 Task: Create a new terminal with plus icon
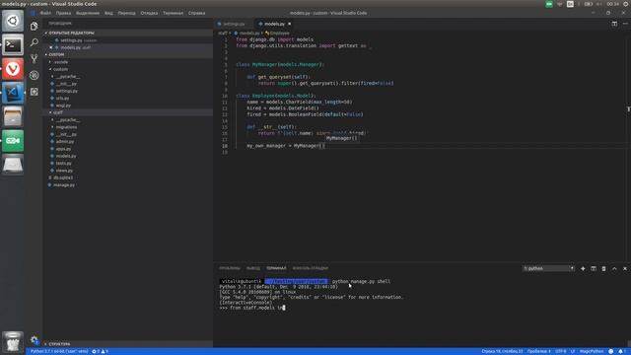tap(583, 268)
